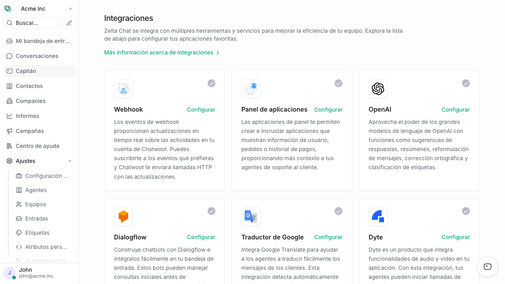The image size is (505, 284).
Task: Toggle the status circle on the Dyte card
Action: coord(466,211)
